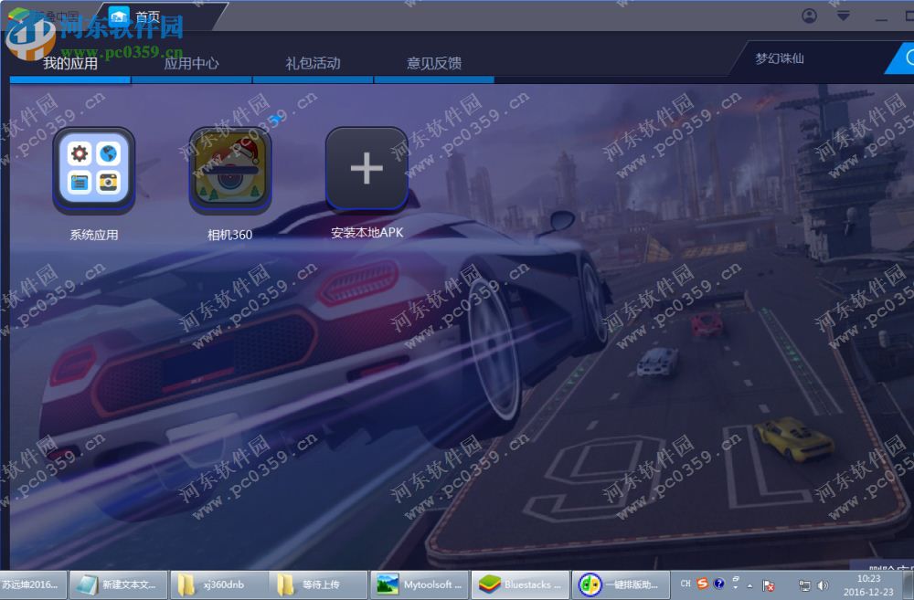Click the 安装本地APK plus icon
Screen dimensions: 914x600
click(x=367, y=169)
